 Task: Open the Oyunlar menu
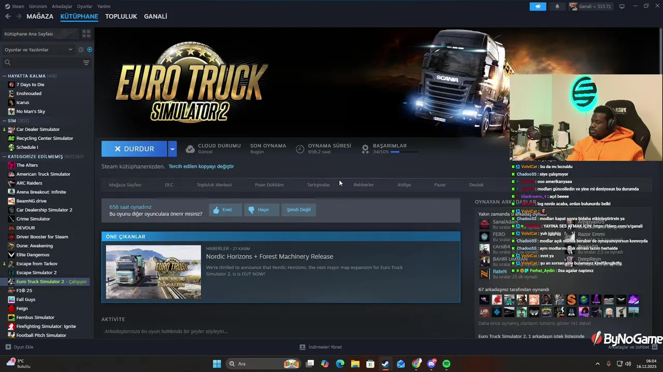(84, 6)
